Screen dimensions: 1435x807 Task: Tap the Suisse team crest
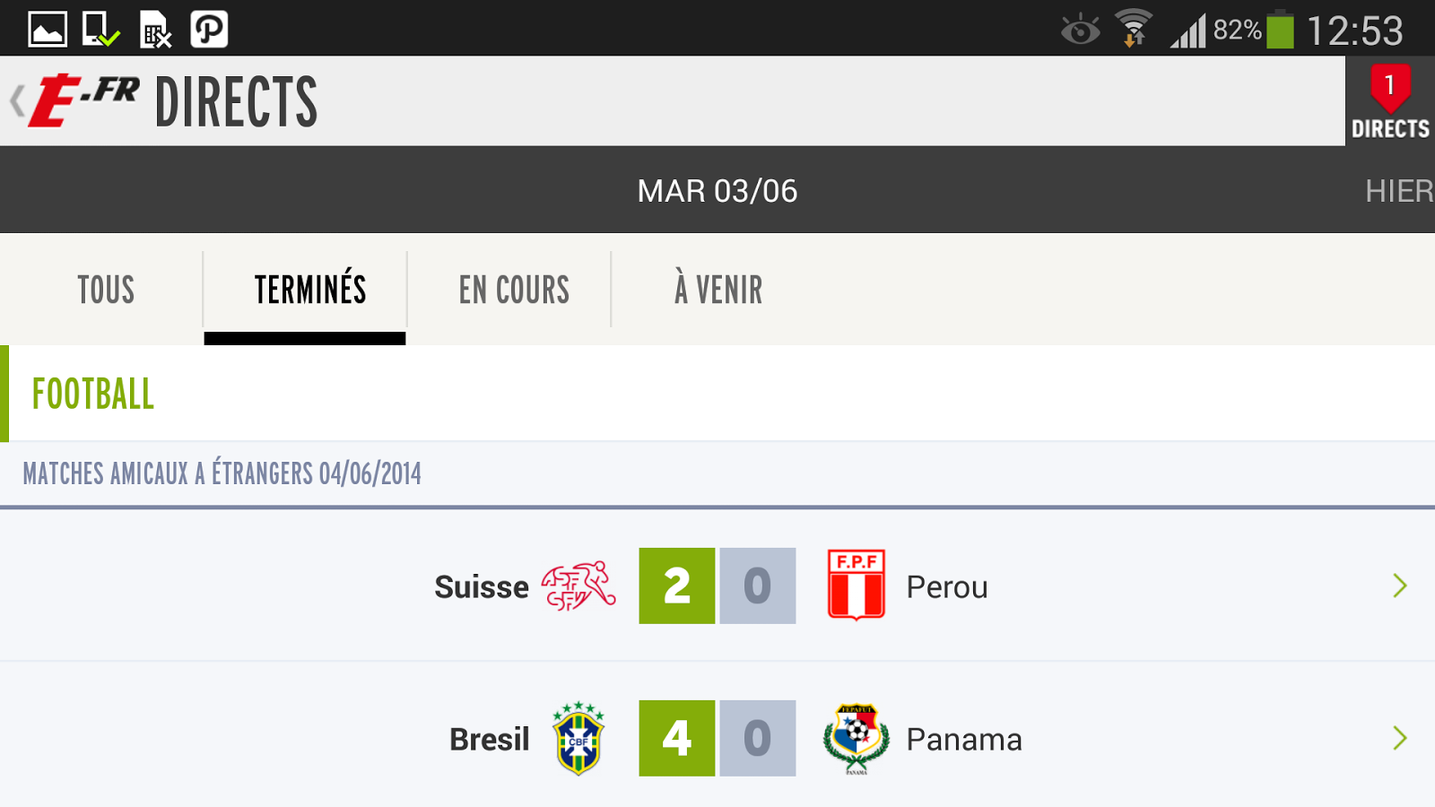click(578, 586)
